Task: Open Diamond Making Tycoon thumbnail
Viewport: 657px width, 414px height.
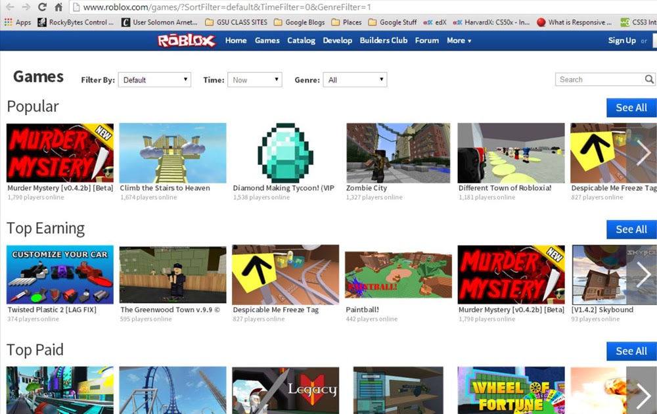Action: (285, 153)
